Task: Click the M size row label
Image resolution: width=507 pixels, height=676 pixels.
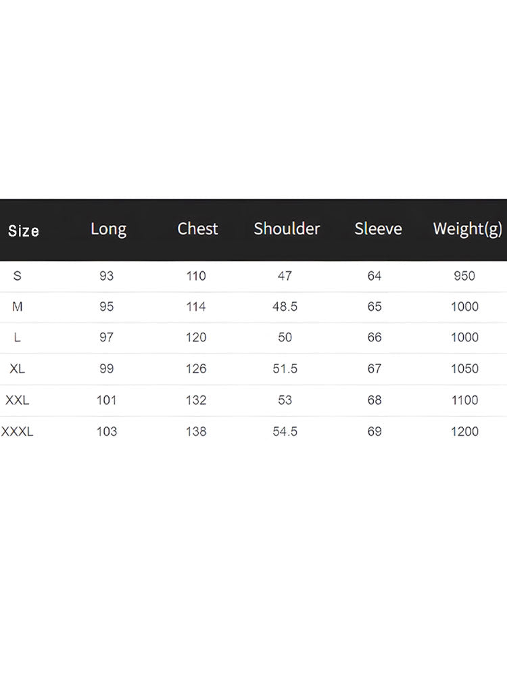Action: click(18, 307)
